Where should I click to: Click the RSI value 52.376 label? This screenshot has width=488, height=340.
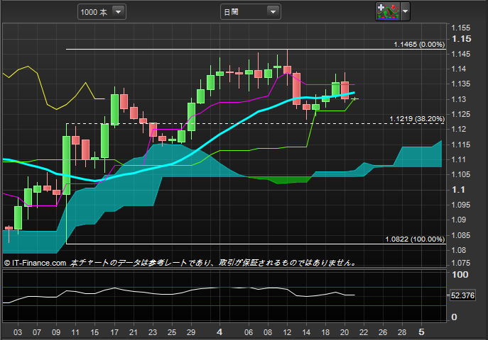click(x=463, y=295)
